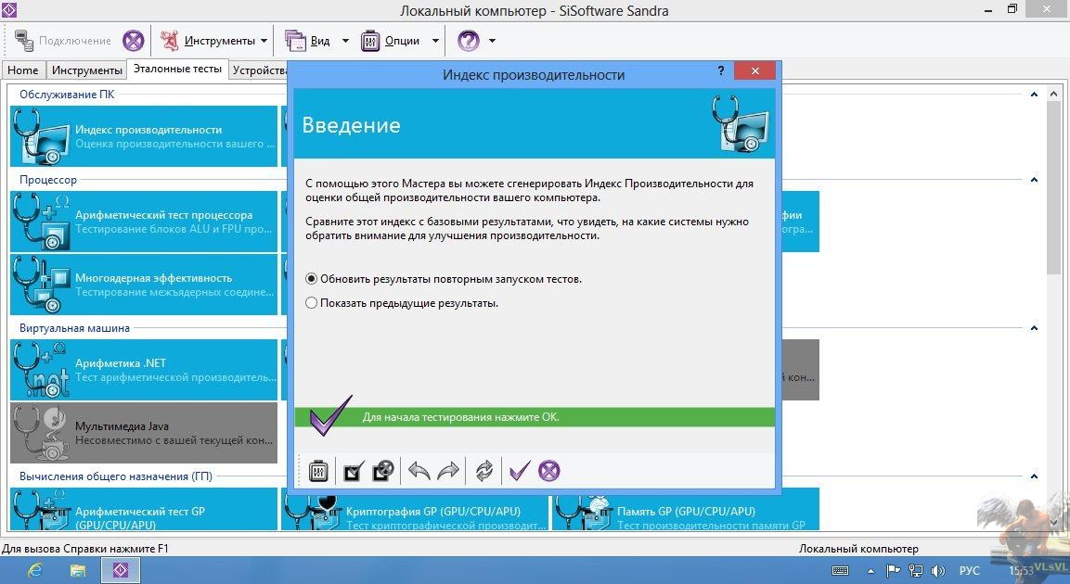Open the Арифметика .NET tile
This screenshot has width=1070, height=584.
click(x=144, y=370)
